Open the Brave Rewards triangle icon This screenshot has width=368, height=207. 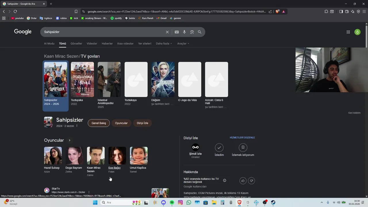point(283,11)
